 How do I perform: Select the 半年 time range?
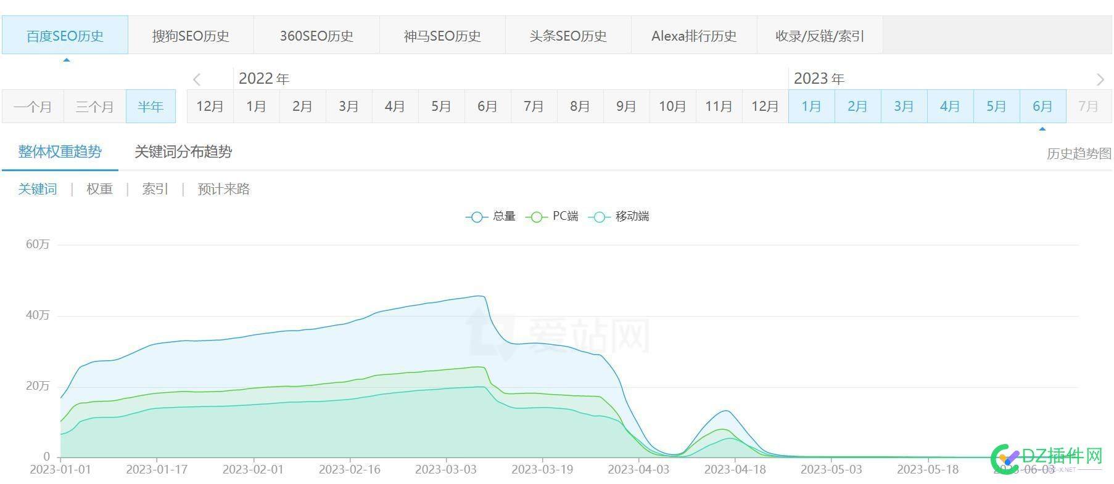coord(151,107)
